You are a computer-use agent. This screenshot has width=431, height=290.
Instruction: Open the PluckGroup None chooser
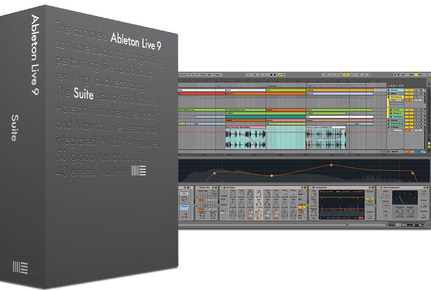[x=396, y=100]
